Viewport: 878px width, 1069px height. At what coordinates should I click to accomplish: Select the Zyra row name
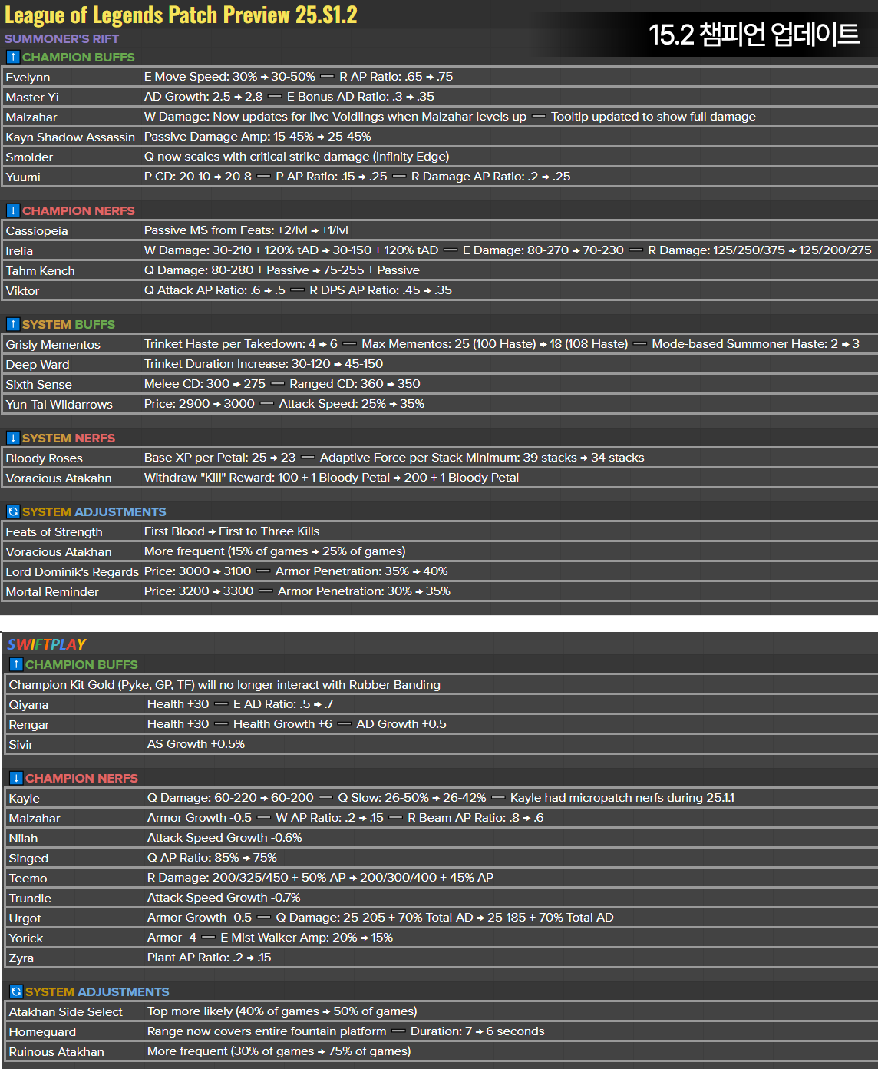click(x=21, y=958)
